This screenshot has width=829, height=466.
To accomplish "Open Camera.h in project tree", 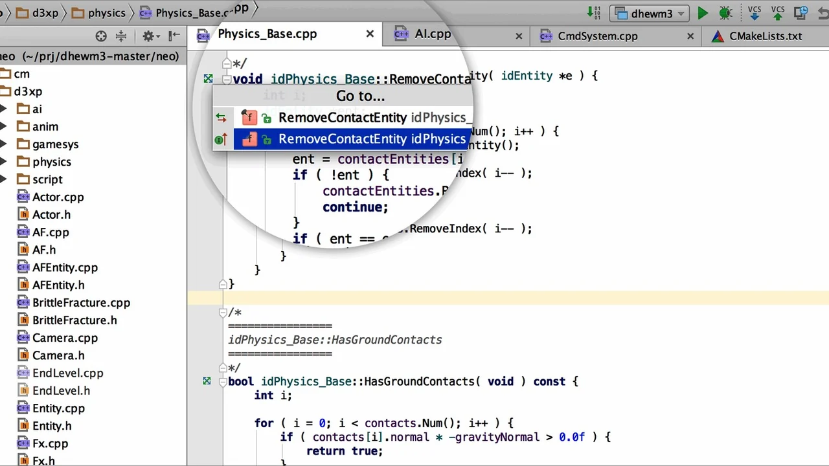I will [58, 355].
